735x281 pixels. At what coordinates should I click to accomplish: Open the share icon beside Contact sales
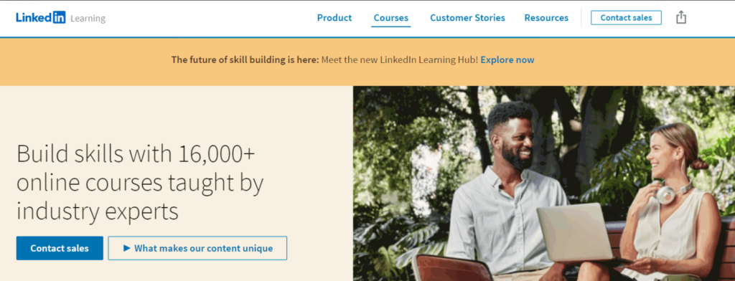(681, 18)
